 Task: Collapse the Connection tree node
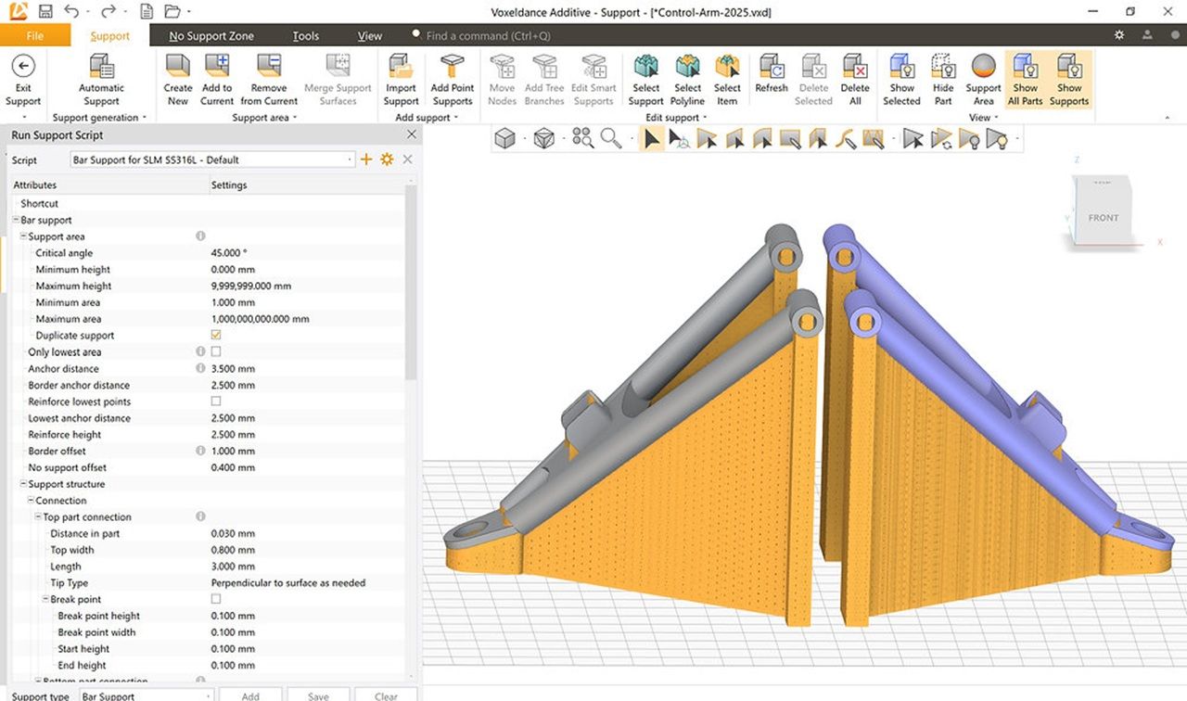tap(31, 501)
